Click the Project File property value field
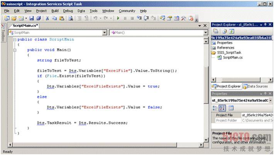 click(x=256, y=115)
